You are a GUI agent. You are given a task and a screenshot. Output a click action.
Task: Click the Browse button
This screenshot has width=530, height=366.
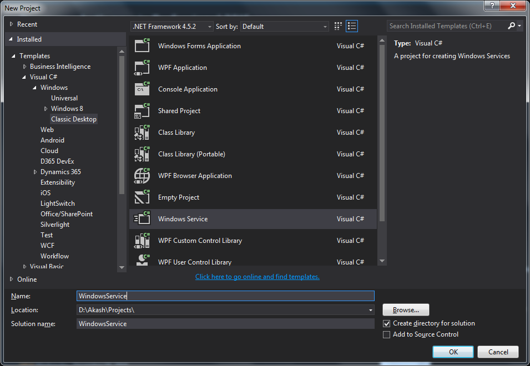[x=405, y=309]
